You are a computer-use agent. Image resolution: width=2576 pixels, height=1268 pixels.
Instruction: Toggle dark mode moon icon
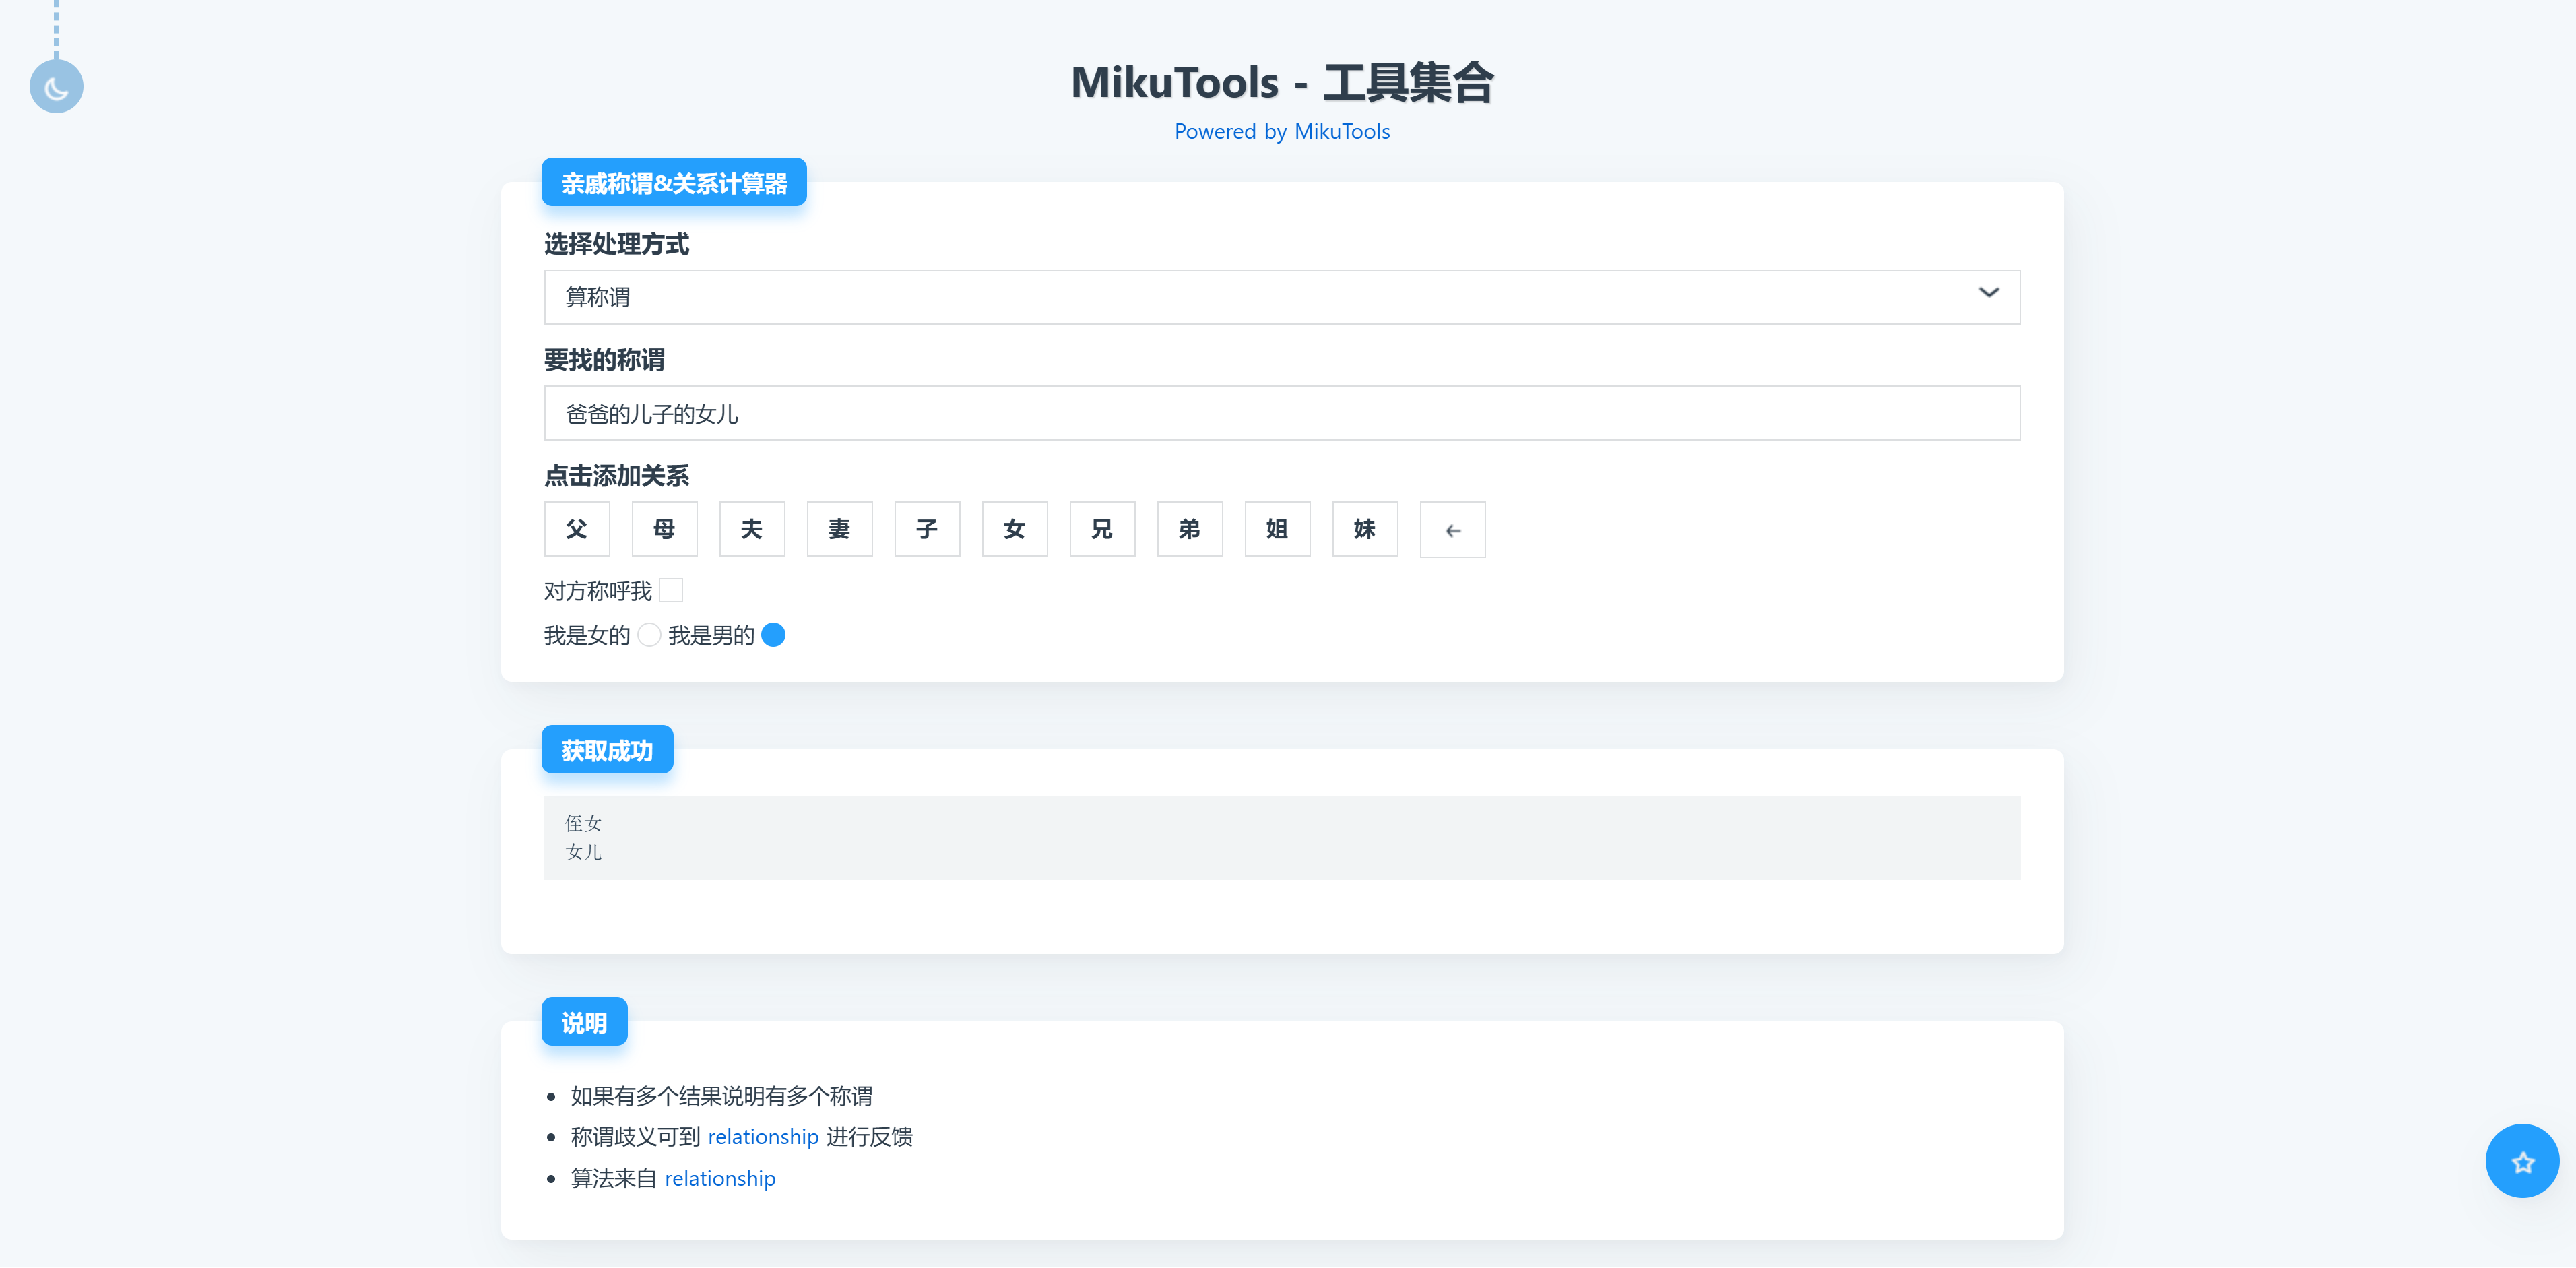(56, 87)
